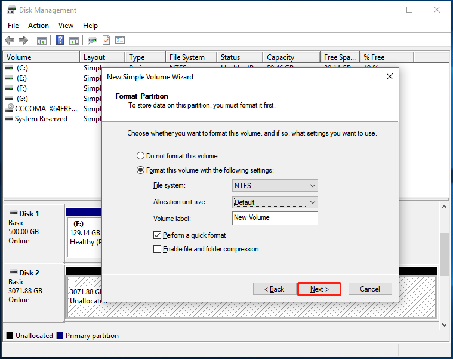Screen dimensions: 453x359
Task: Click the Layout column header
Action: [102, 57]
